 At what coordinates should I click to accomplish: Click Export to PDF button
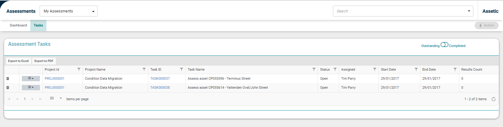(x=44, y=61)
